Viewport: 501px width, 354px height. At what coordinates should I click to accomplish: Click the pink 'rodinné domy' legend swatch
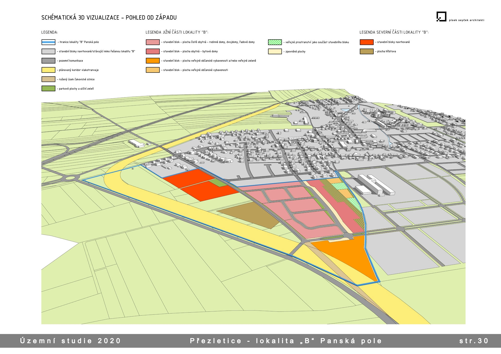153,42
